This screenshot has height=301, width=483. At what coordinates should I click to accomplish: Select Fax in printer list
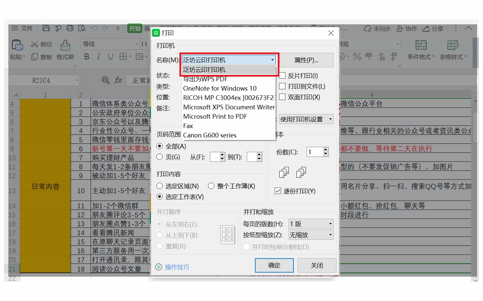(229, 126)
